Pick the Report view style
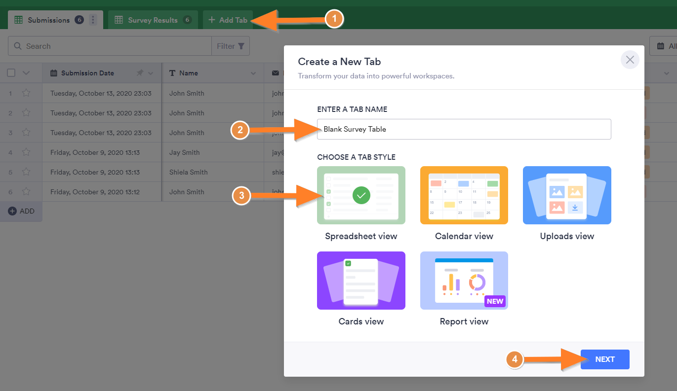677x391 pixels. 464,281
